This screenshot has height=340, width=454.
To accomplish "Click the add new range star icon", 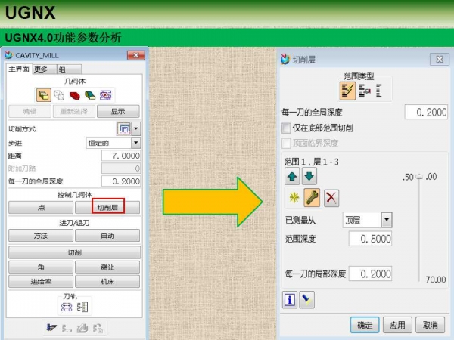I will tap(294, 198).
